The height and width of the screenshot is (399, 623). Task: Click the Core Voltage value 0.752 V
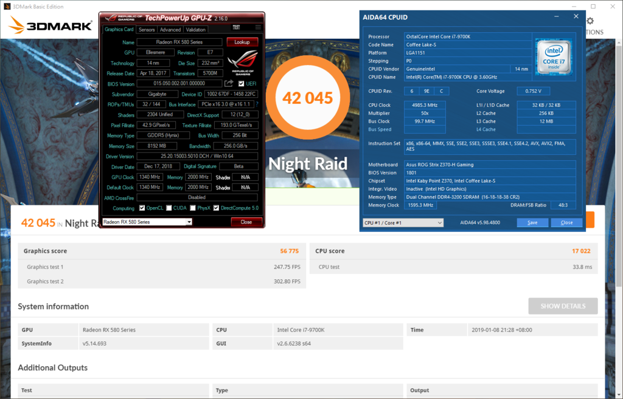click(533, 91)
